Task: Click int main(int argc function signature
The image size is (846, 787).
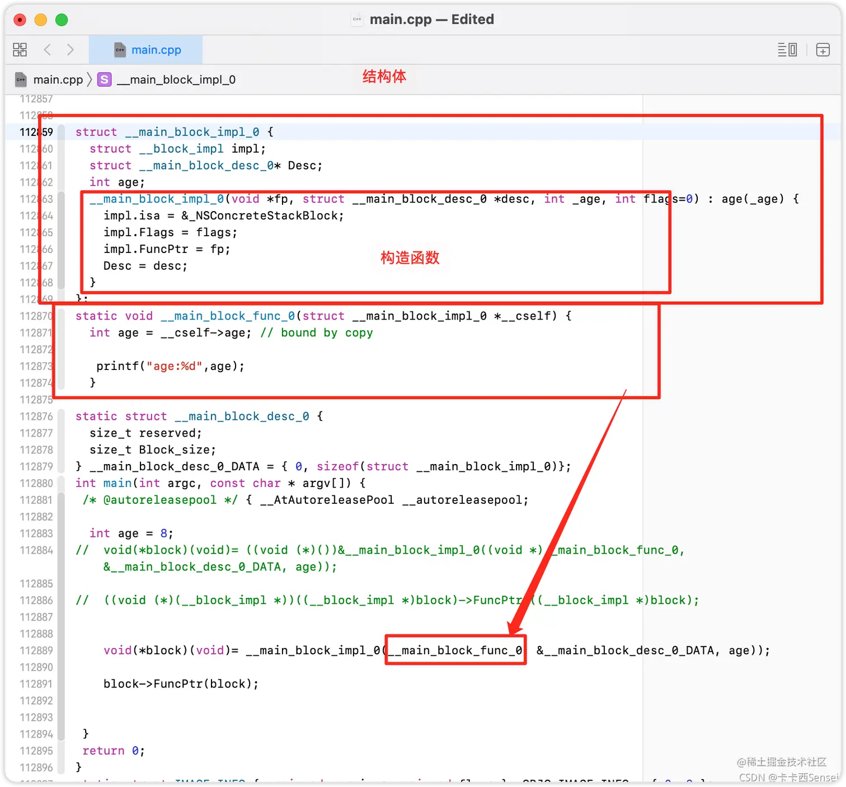Action: coord(220,483)
